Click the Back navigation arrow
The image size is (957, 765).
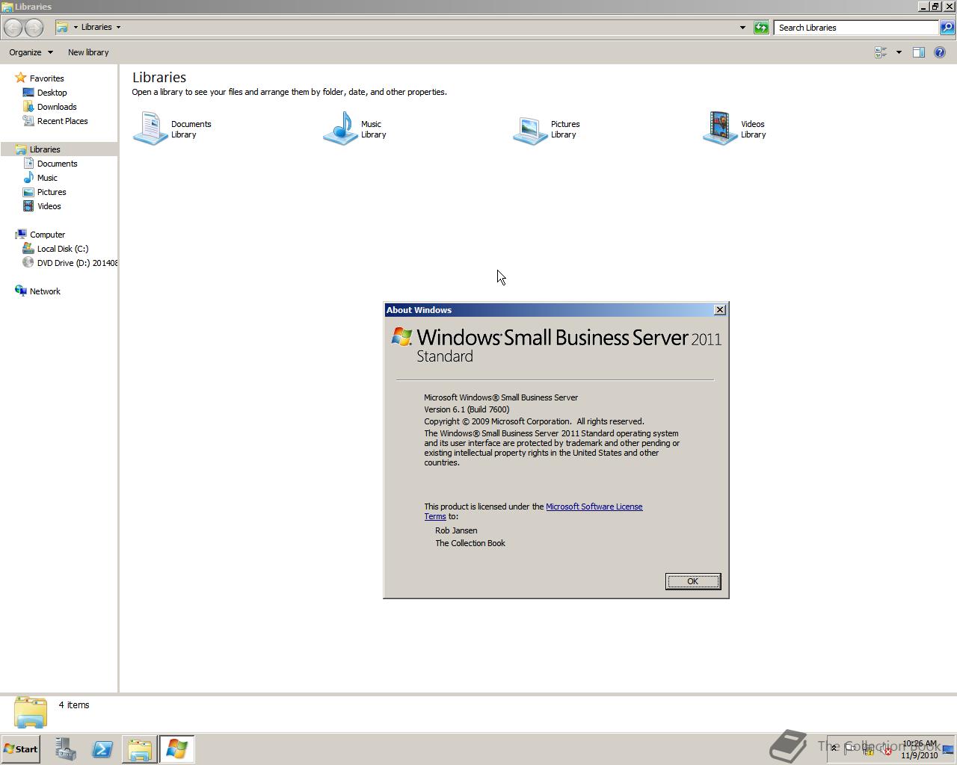13,28
